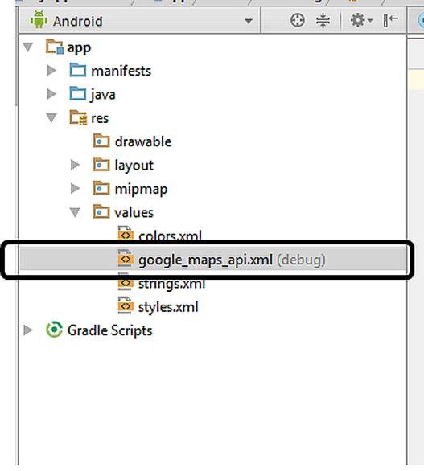
Task: Click the res folder icon
Action: (x=78, y=117)
